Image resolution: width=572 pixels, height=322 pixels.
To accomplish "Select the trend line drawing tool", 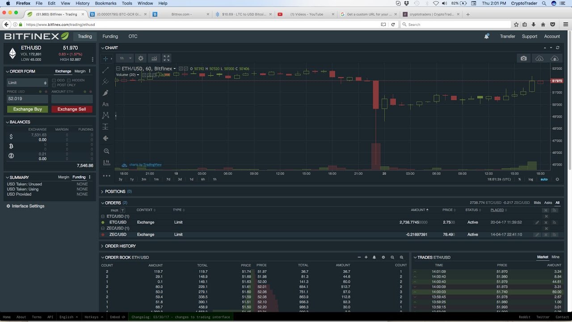I will pyautogui.click(x=106, y=70).
